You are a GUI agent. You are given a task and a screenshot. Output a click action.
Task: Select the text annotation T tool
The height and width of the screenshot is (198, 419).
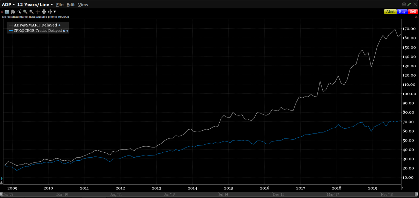point(7,12)
